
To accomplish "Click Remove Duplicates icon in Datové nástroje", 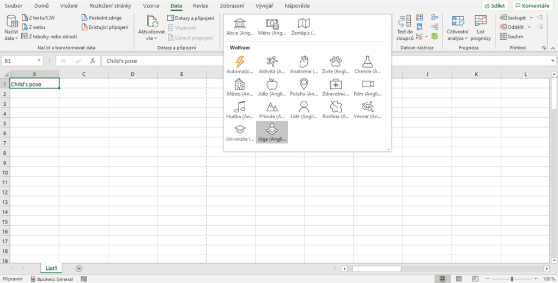I will coord(420,27).
